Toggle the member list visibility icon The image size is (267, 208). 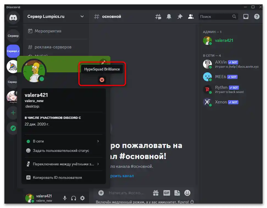tap(191, 17)
